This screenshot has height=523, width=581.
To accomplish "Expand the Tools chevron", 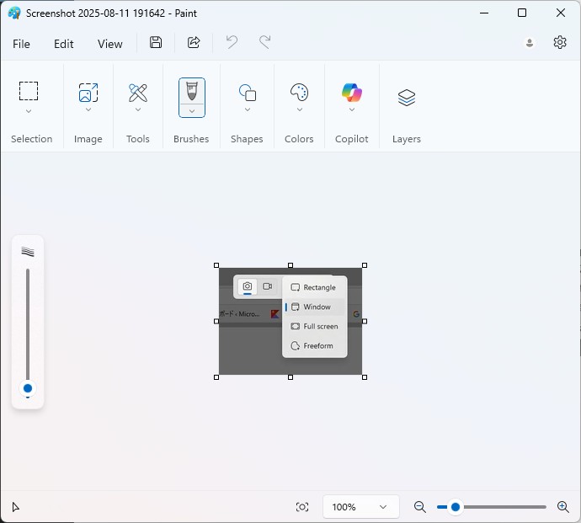I will click(x=138, y=109).
